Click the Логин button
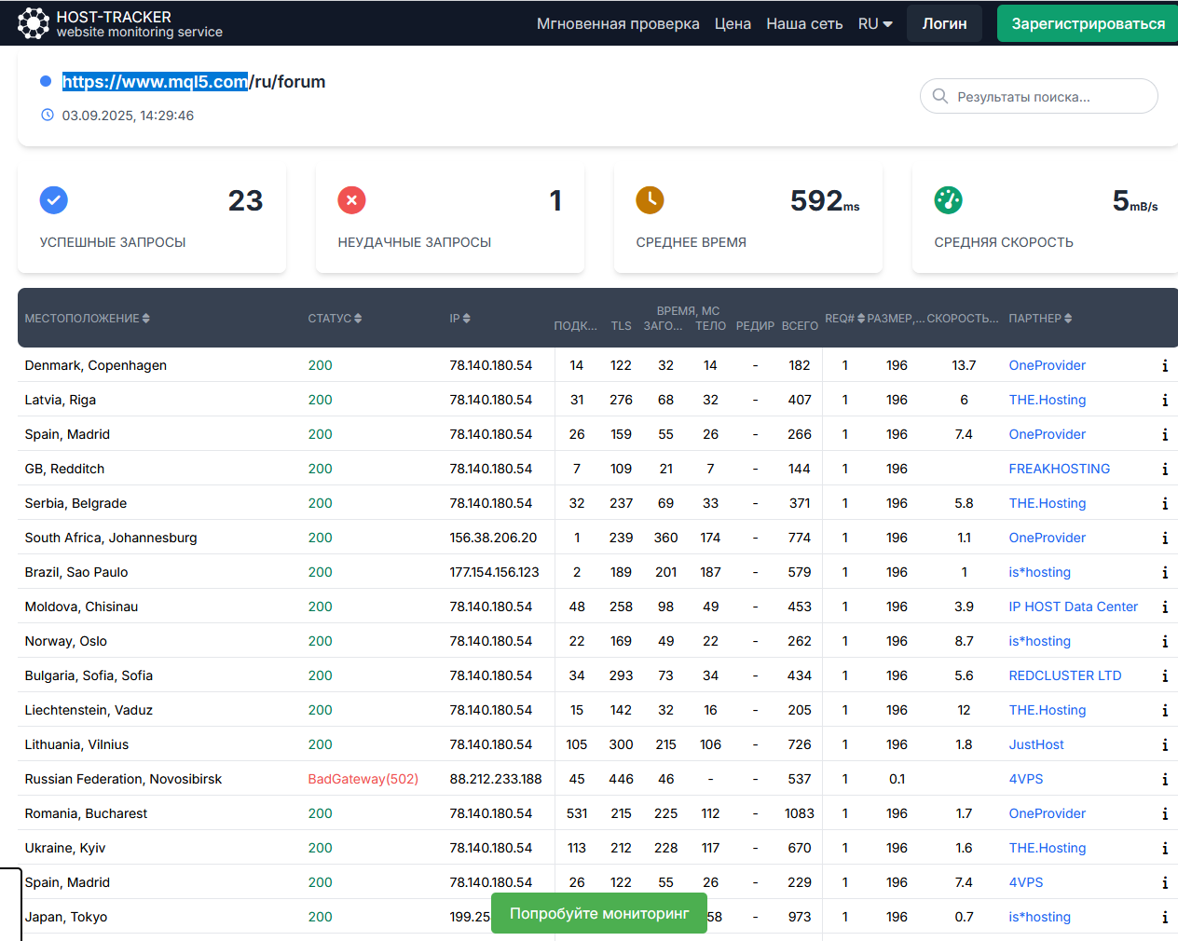1178x941 pixels. (x=945, y=23)
